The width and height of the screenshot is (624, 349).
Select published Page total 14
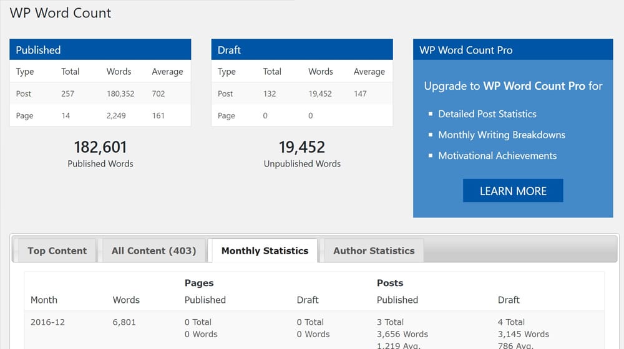tap(66, 116)
